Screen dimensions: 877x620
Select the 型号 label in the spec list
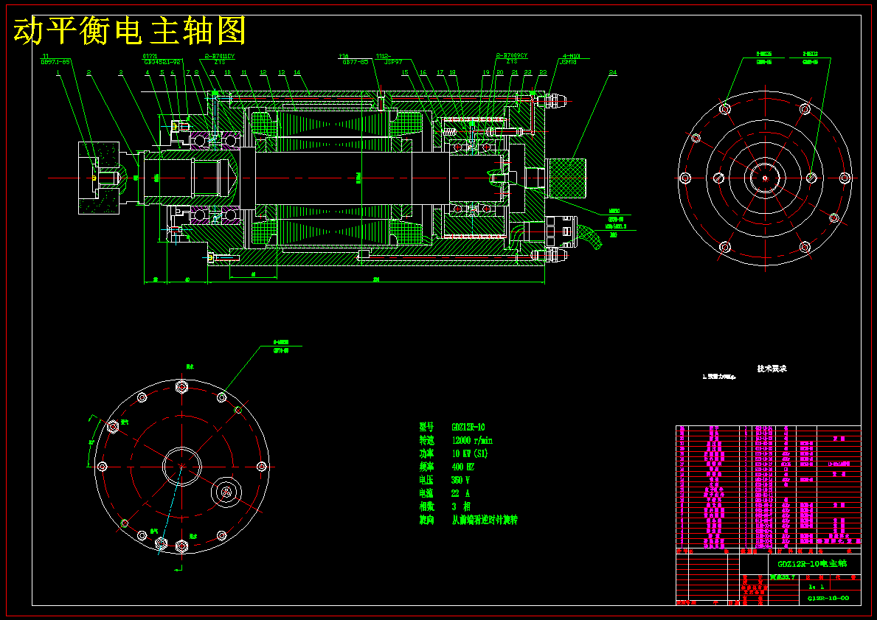pos(427,428)
